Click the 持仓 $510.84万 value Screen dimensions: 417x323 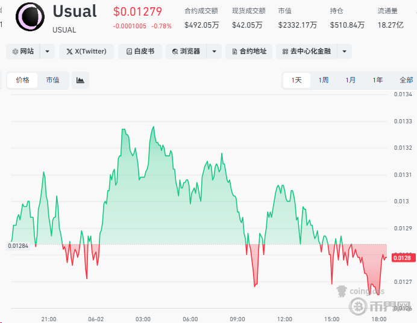click(x=347, y=25)
